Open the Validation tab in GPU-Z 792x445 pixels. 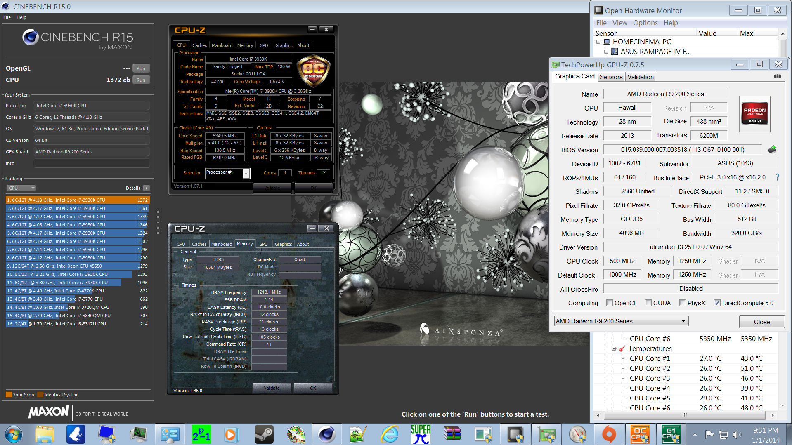click(640, 77)
